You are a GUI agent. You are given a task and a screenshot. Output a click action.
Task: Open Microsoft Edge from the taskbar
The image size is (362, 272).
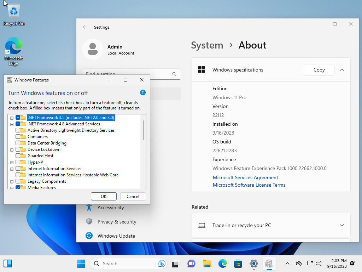point(223,263)
